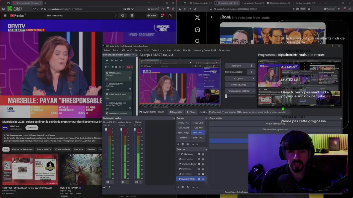Clear the YouTube search box text

click(x=116, y=15)
